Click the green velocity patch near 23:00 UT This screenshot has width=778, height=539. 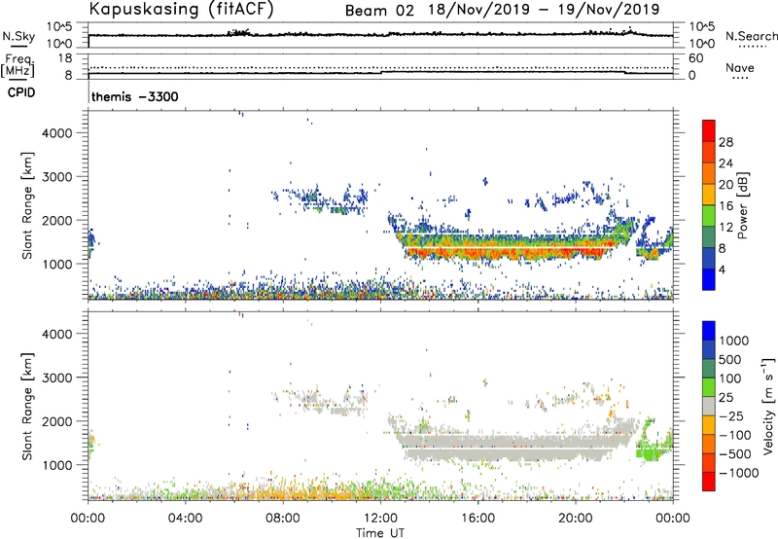(x=648, y=452)
